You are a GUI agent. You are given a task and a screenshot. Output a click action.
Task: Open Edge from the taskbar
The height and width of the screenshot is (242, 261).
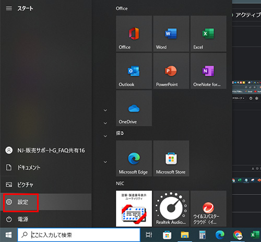pyautogui.click(x=220, y=235)
